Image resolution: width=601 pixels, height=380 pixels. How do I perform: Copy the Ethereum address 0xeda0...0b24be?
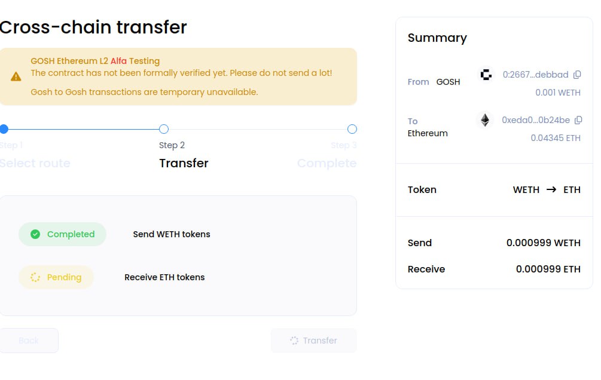pos(578,120)
